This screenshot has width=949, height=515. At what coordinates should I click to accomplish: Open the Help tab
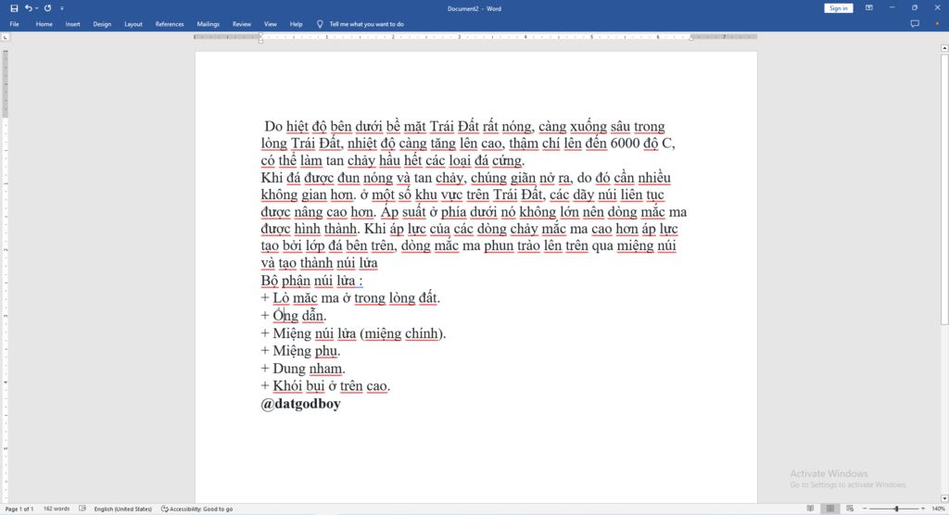coord(296,24)
